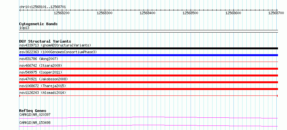Open variant nsv549975 Cooper2011 label

pos(41,72)
